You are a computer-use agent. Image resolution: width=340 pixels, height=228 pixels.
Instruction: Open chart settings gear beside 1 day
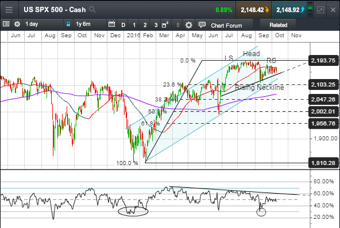17,24
